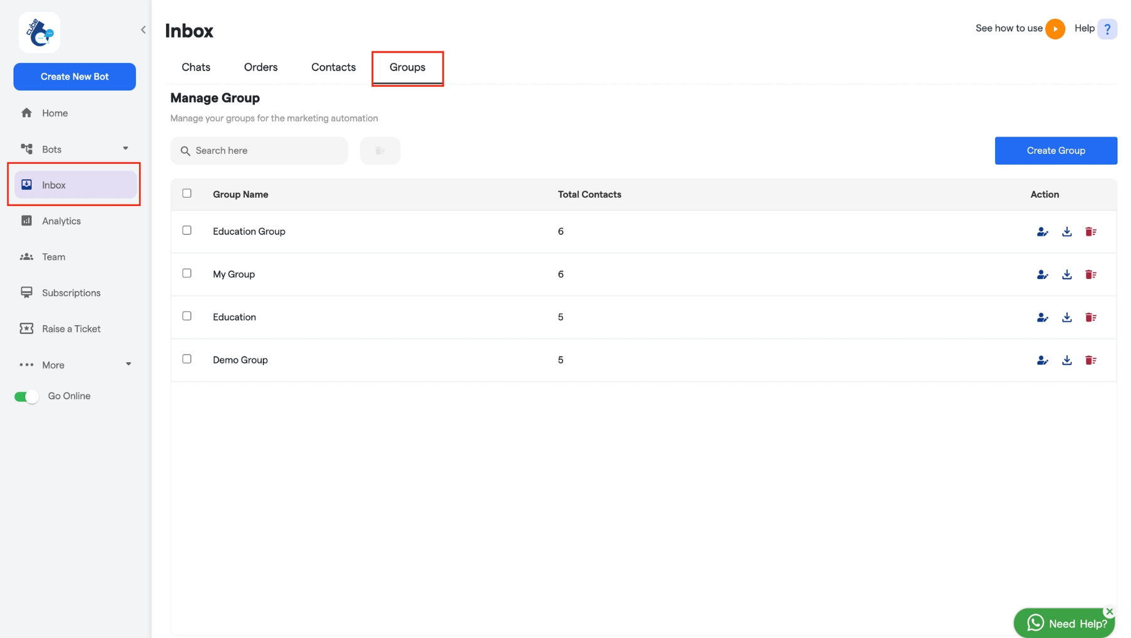The width and height of the screenshot is (1131, 638).
Task: Close the Need Help? widget
Action: (x=1110, y=612)
